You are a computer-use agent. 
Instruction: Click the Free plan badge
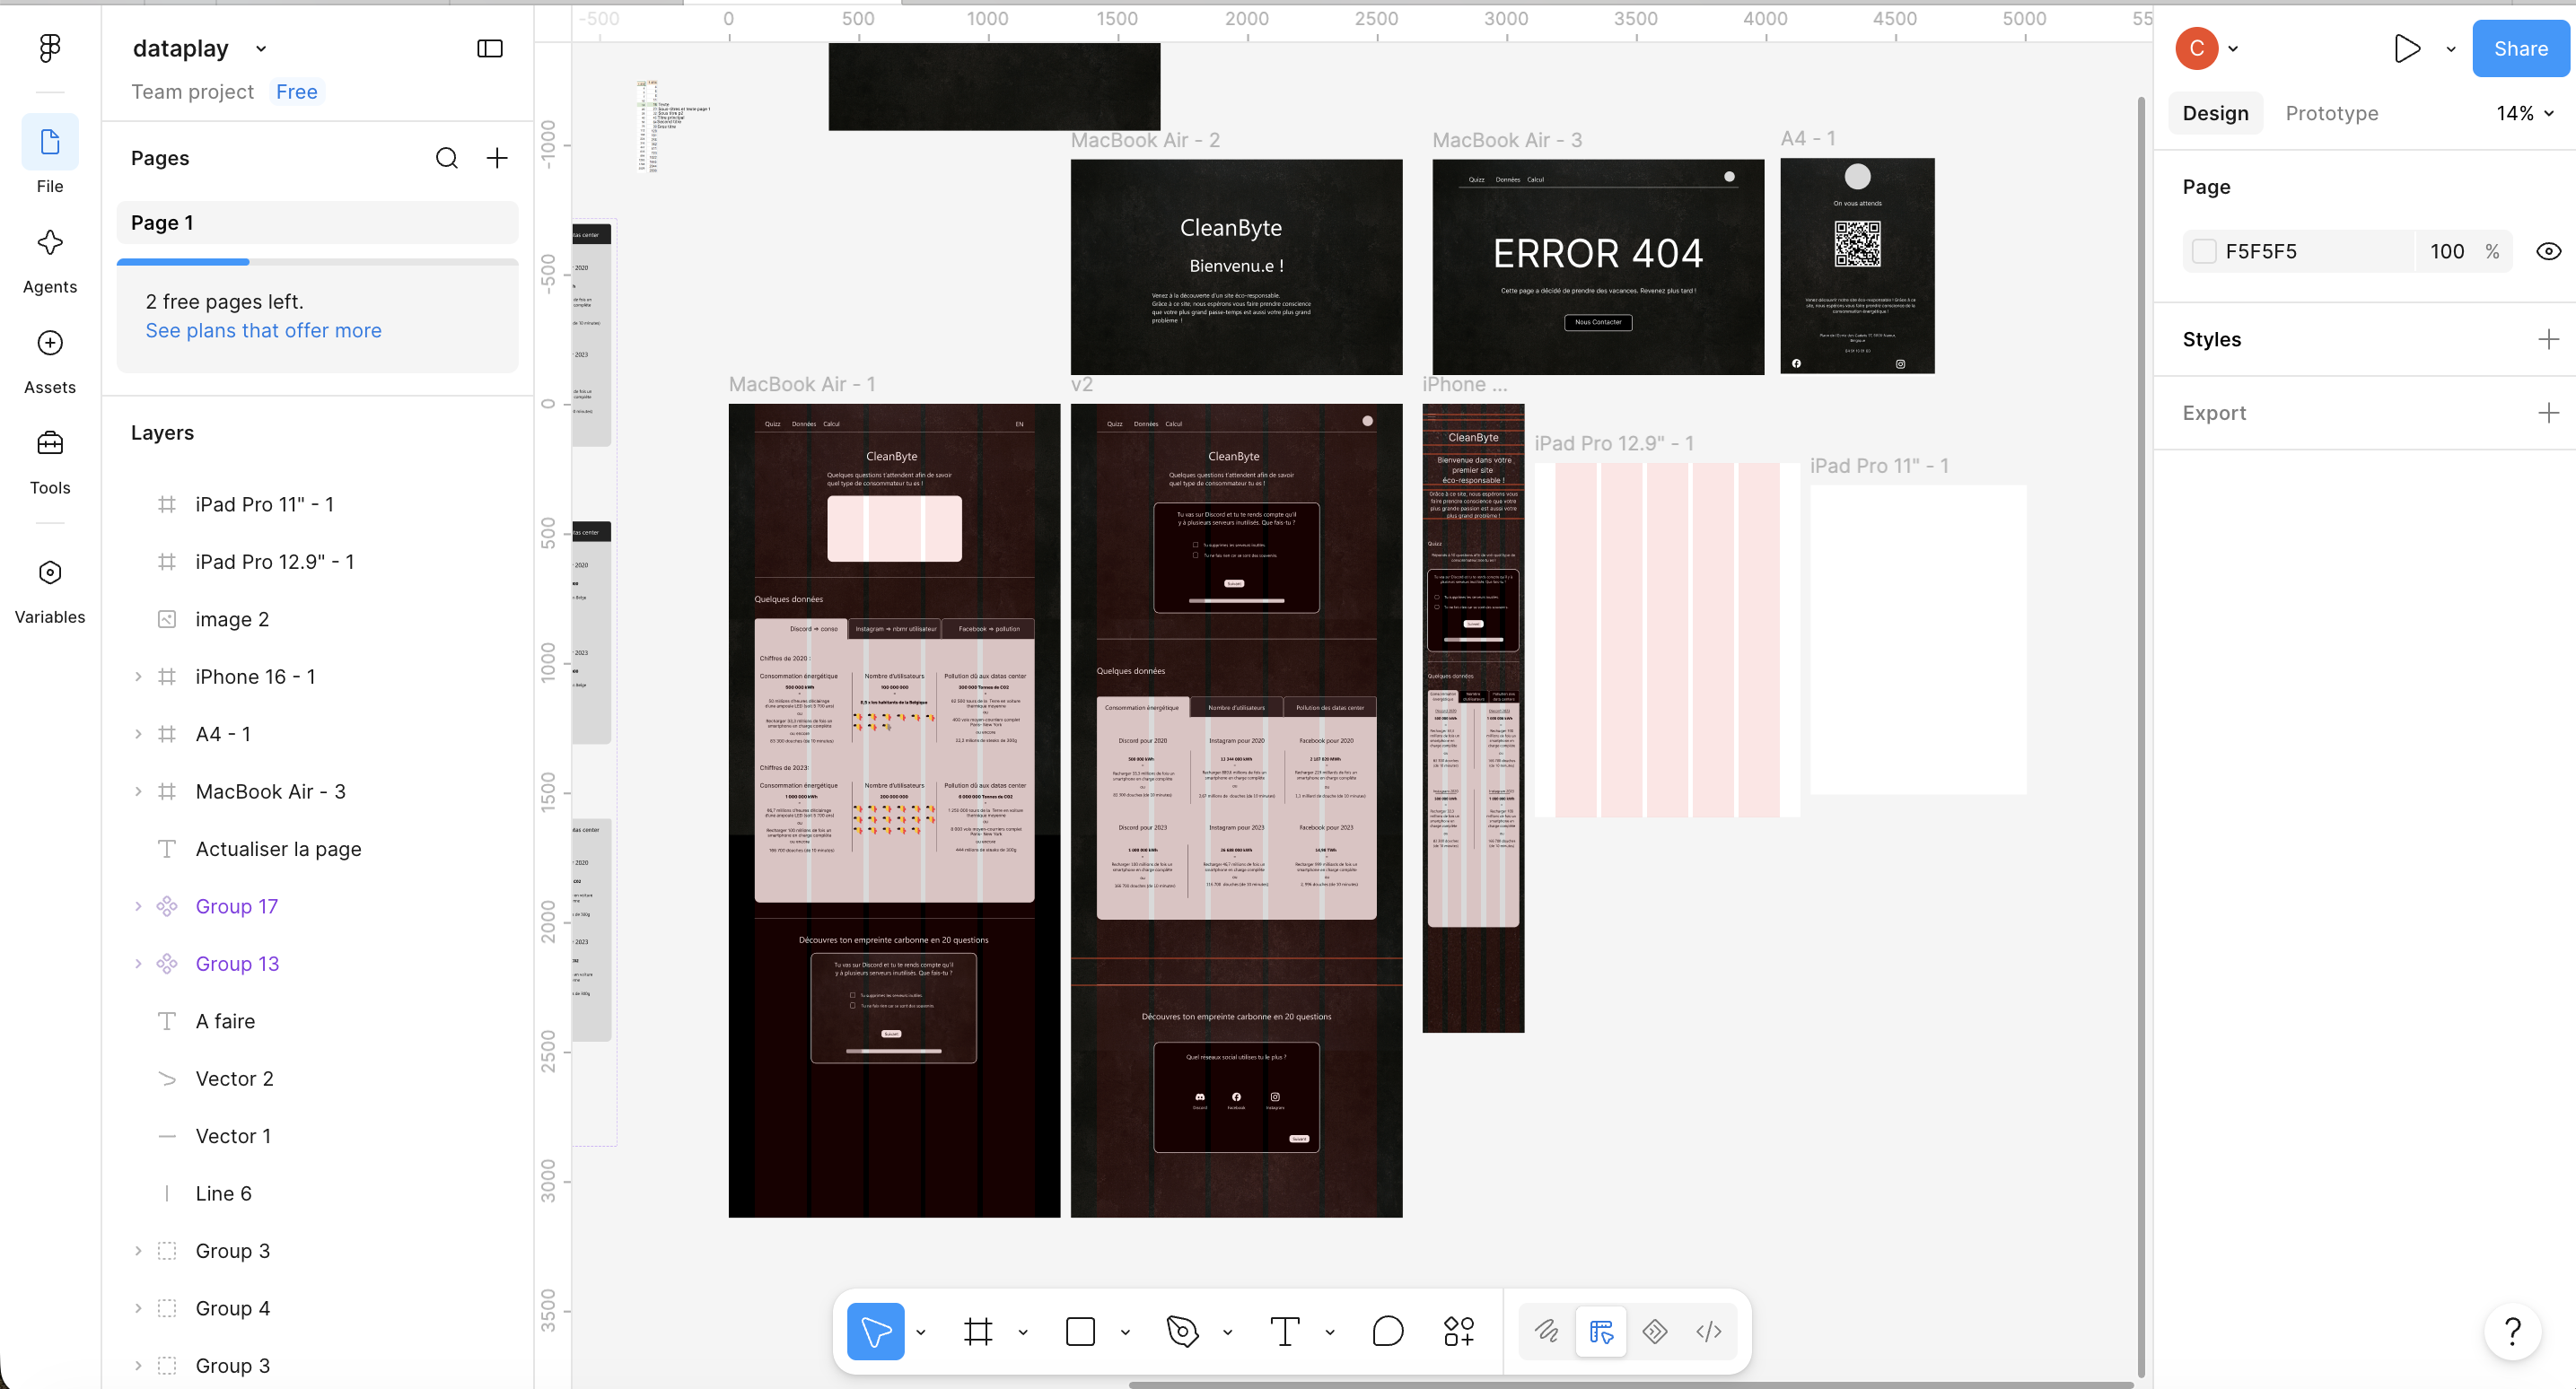(296, 92)
